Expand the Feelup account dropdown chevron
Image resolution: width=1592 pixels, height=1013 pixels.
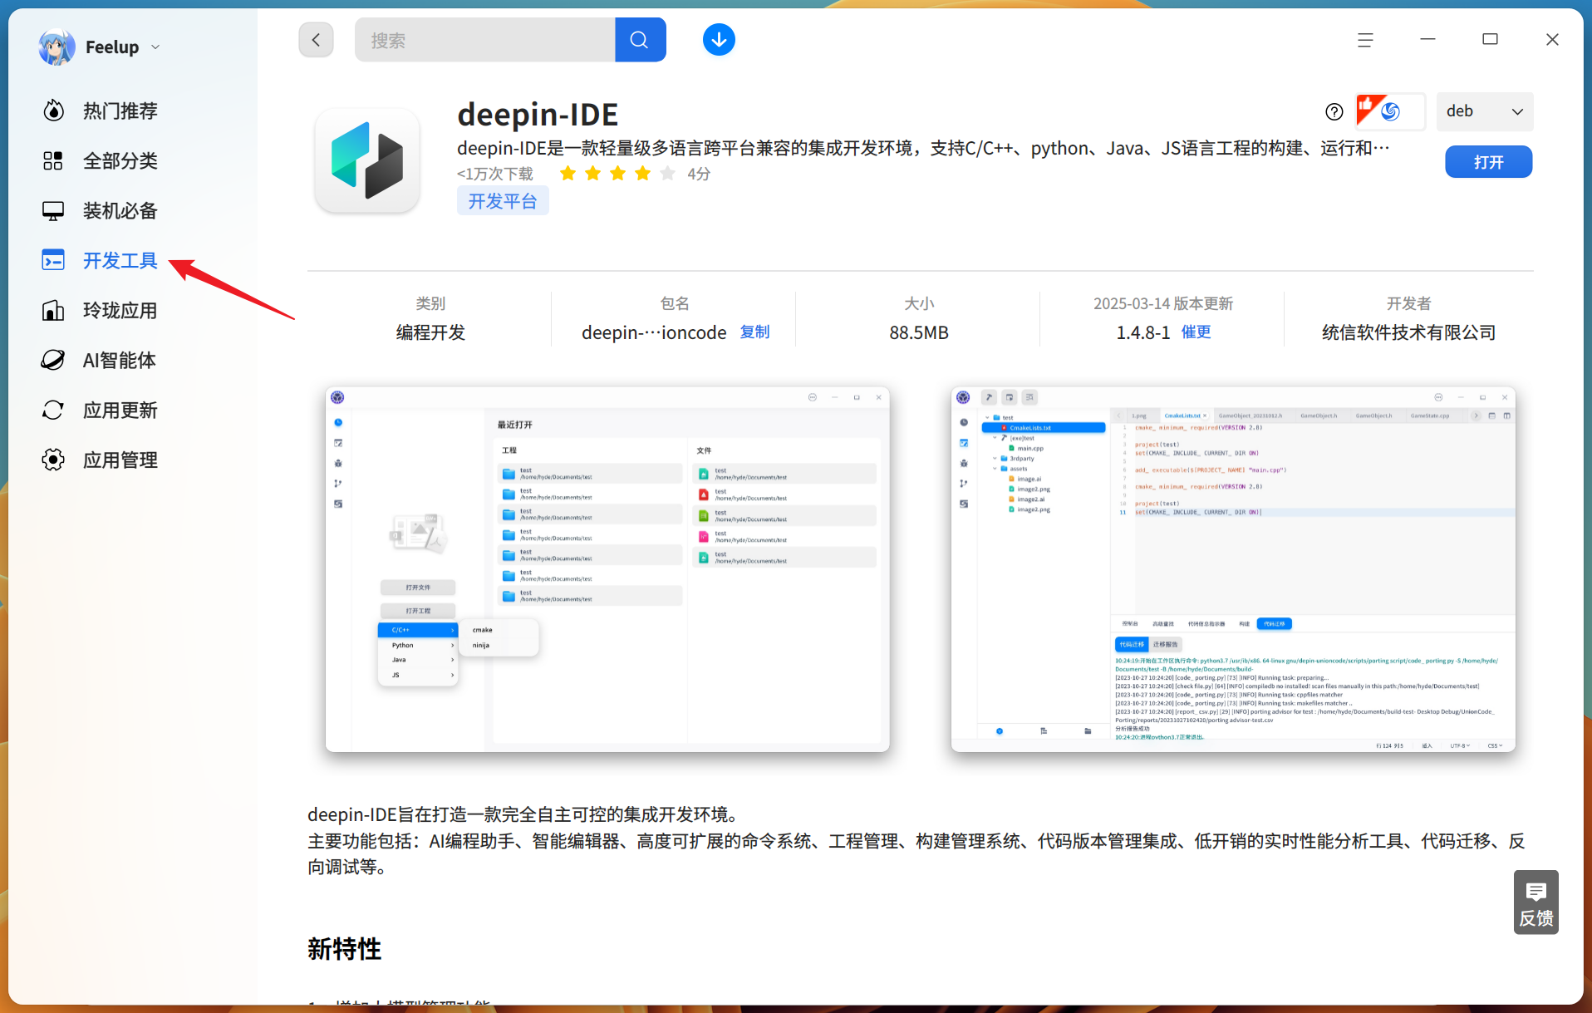[x=155, y=47]
